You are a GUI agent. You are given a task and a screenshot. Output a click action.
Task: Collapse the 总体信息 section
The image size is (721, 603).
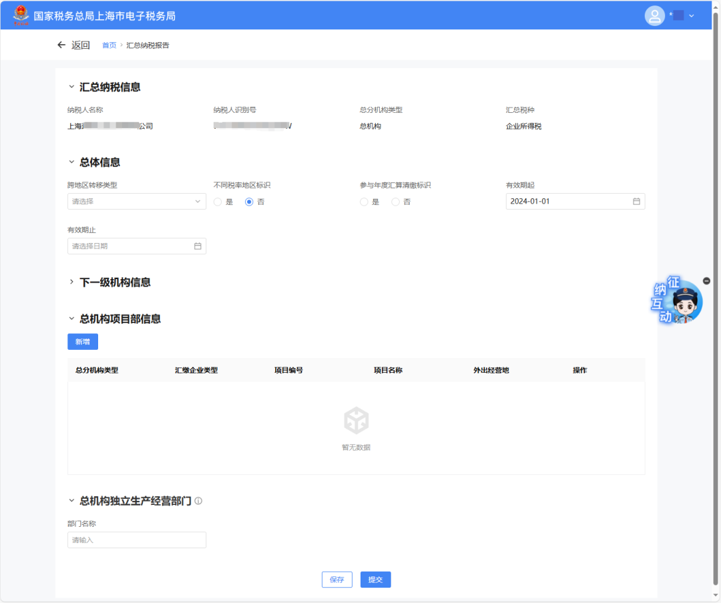coord(72,162)
